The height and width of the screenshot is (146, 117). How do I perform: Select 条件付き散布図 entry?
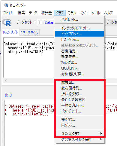tap(79, 100)
